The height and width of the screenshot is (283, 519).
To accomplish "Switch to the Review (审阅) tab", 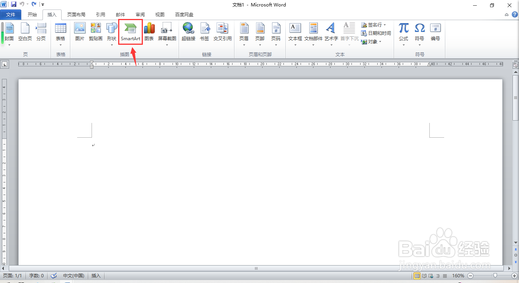I will [140, 15].
